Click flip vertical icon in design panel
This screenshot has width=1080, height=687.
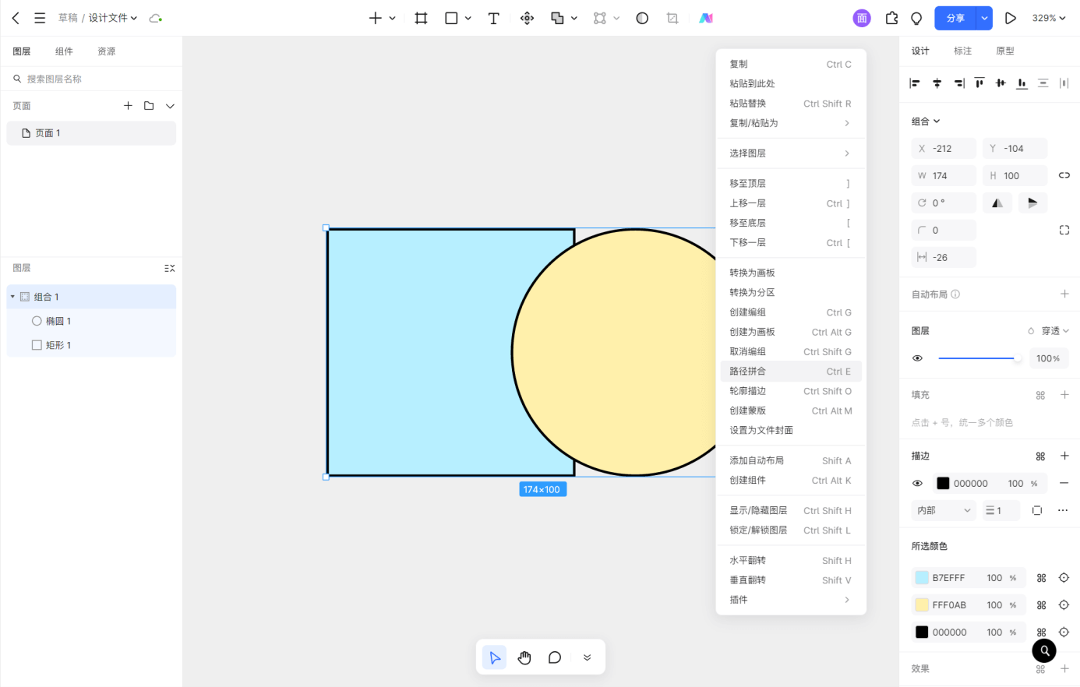(1032, 203)
